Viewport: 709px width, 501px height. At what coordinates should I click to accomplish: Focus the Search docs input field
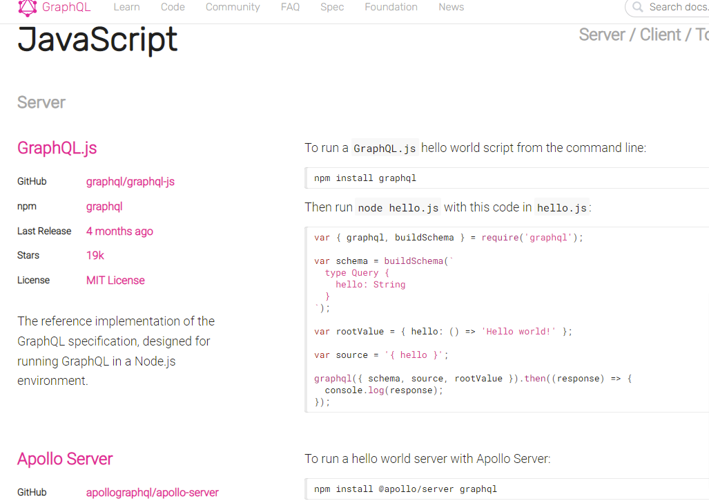coord(677,8)
